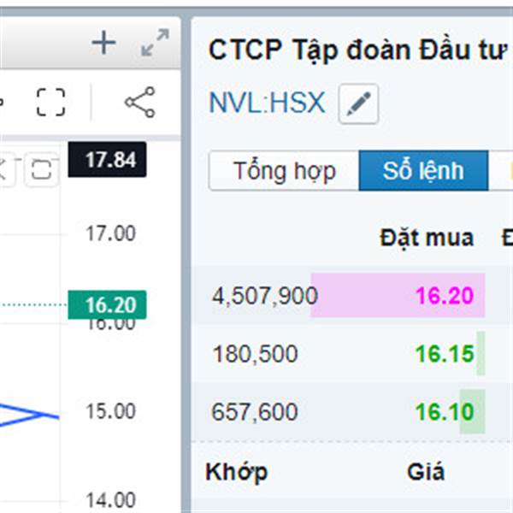Edit the NVL:HSX symbol with the pencil icon
The height and width of the screenshot is (513, 513).
click(358, 103)
